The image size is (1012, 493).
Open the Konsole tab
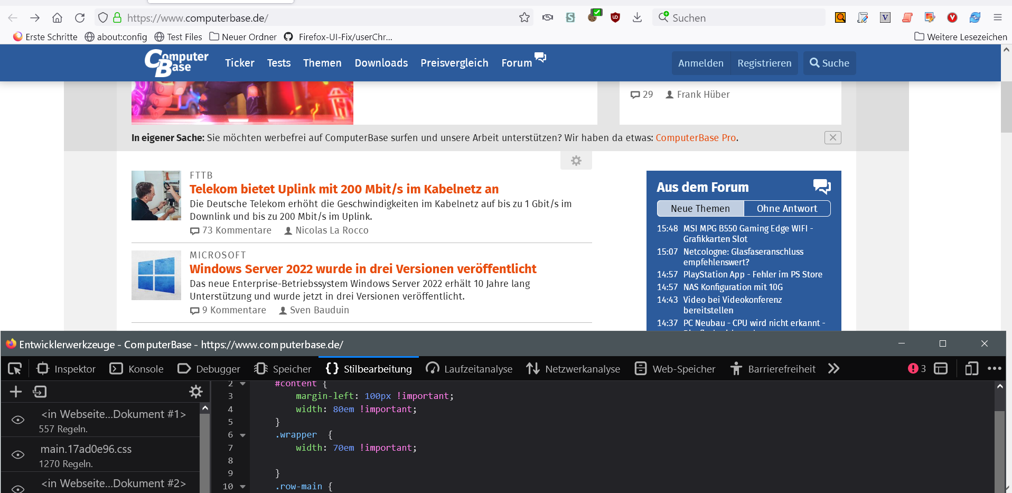coord(137,369)
